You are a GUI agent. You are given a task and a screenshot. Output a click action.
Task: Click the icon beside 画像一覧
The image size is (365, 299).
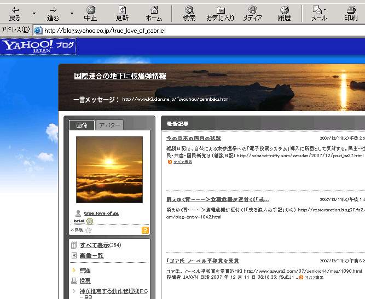pos(74,255)
